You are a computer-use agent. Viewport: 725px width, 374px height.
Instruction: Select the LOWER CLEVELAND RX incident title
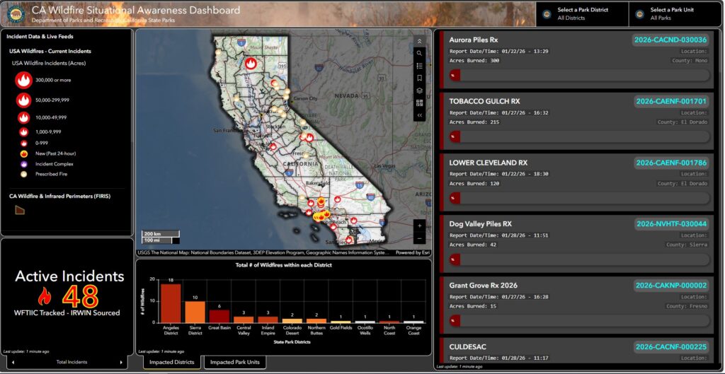[489, 163]
